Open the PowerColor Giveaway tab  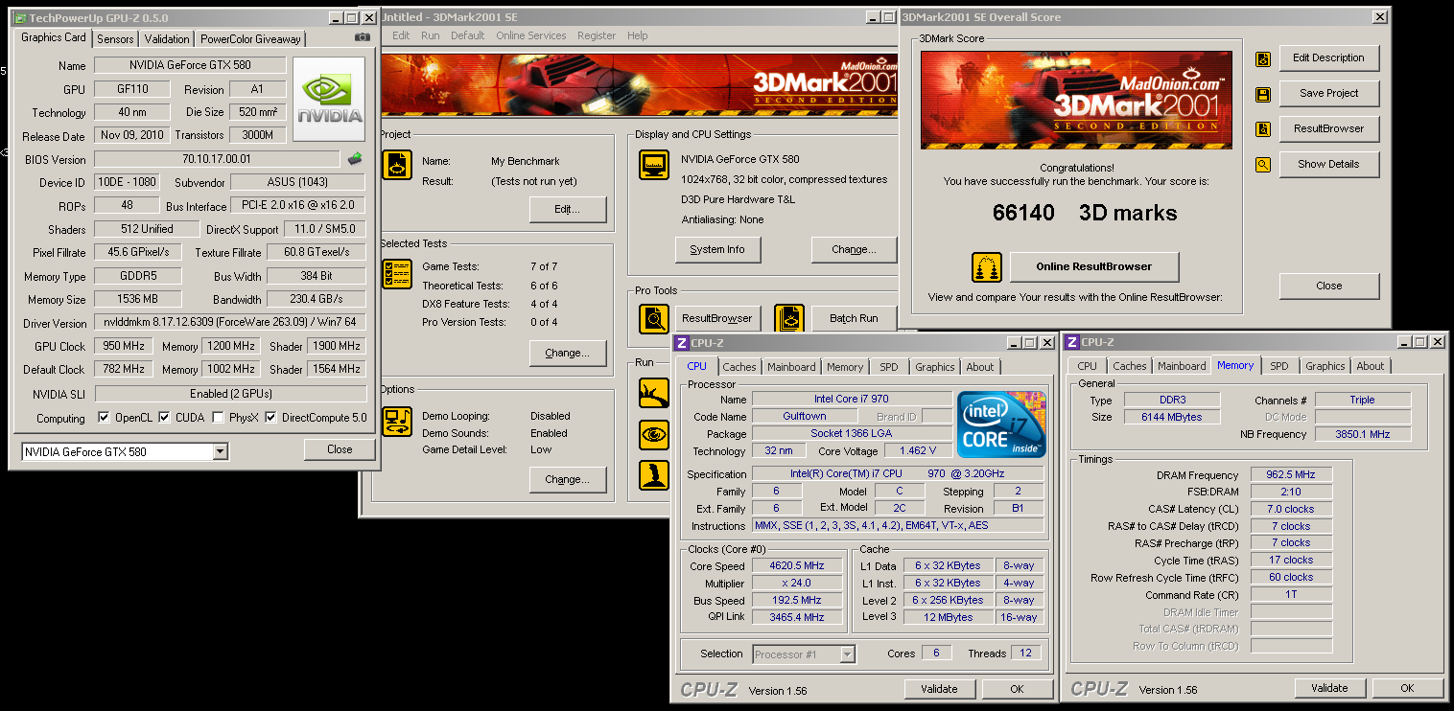[x=250, y=39]
